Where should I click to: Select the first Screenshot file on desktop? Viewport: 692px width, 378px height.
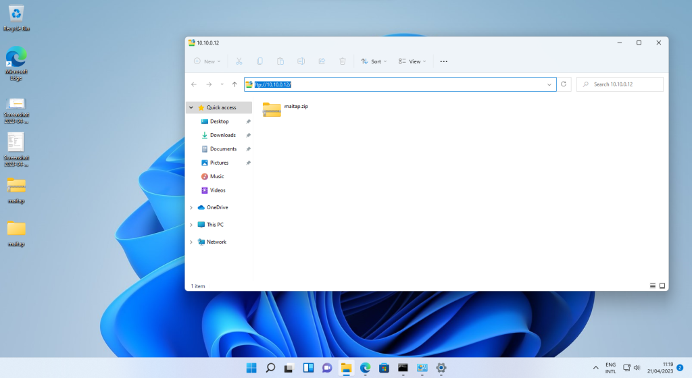16,110
